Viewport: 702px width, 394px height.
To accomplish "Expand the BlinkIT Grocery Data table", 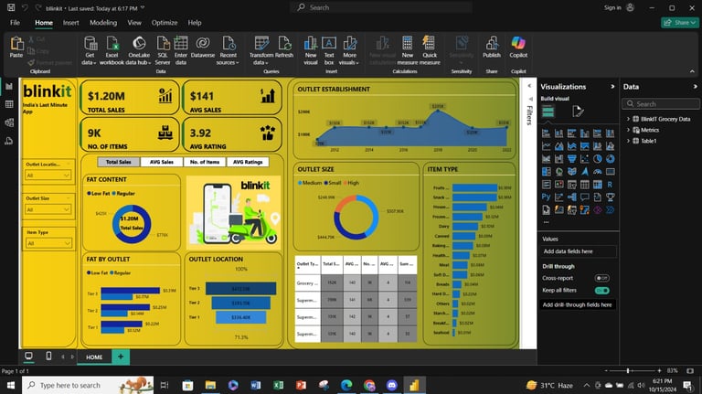I will tap(628, 119).
